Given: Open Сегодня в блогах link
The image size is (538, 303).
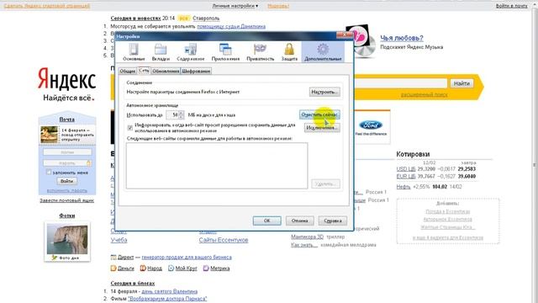Looking at the screenshot, I should pos(133,284).
